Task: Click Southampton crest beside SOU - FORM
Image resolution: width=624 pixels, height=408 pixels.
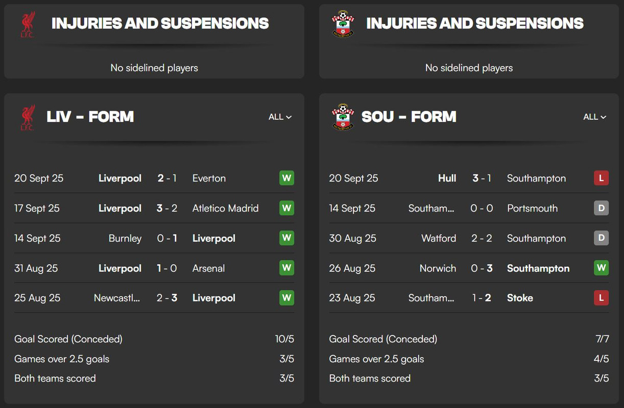Action: coord(343,117)
